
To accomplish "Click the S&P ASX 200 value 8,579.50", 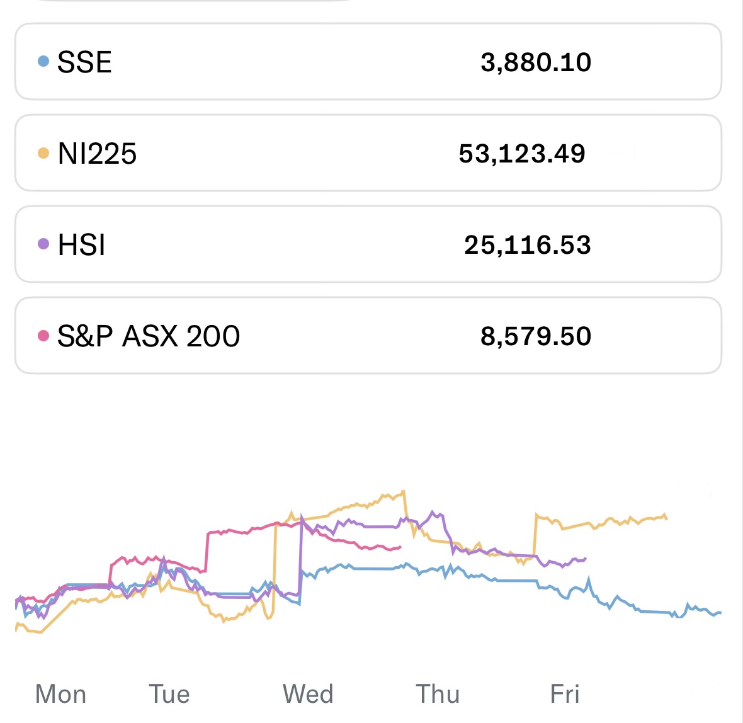I will coord(536,336).
